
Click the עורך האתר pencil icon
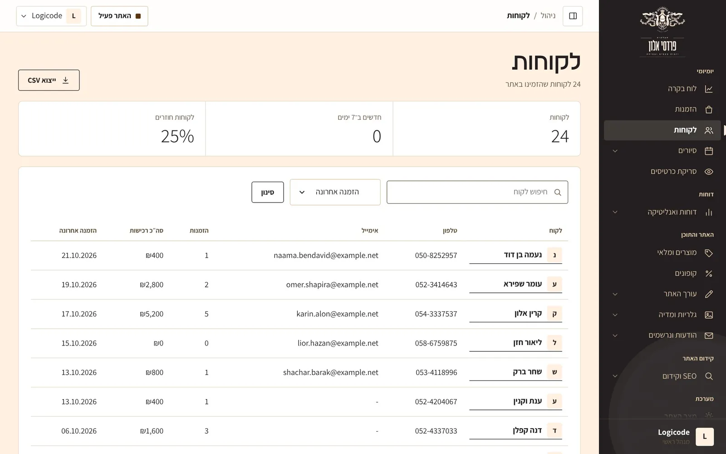[709, 294]
